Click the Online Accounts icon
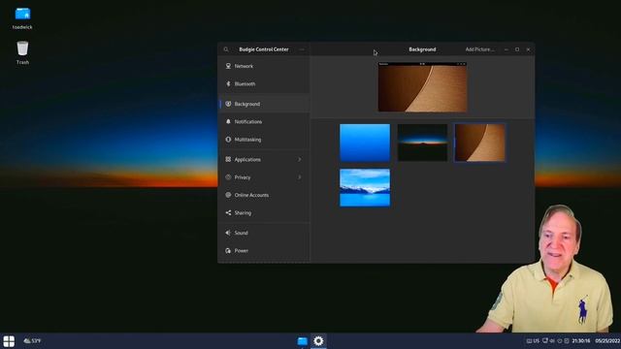The width and height of the screenshot is (621, 349). 228,195
